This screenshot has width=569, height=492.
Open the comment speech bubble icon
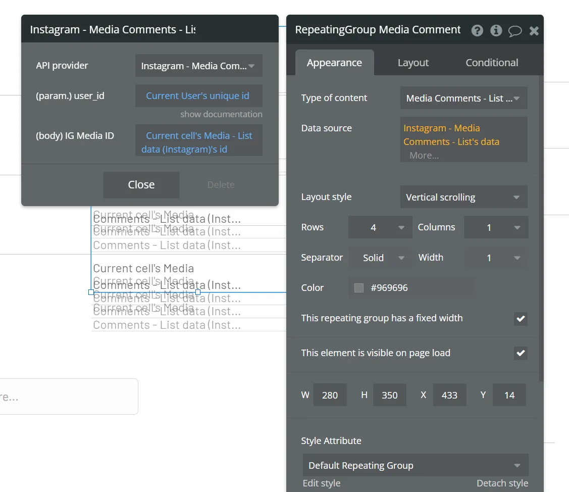click(515, 31)
